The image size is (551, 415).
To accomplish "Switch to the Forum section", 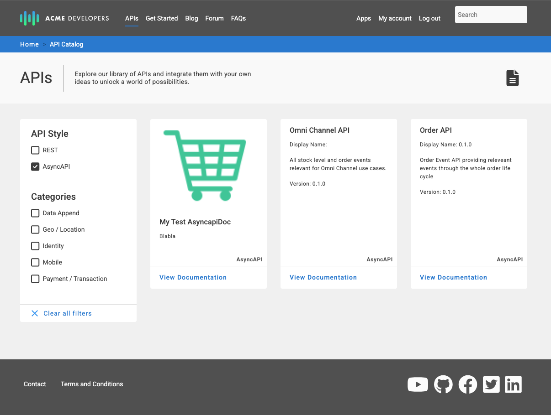I will point(214,18).
